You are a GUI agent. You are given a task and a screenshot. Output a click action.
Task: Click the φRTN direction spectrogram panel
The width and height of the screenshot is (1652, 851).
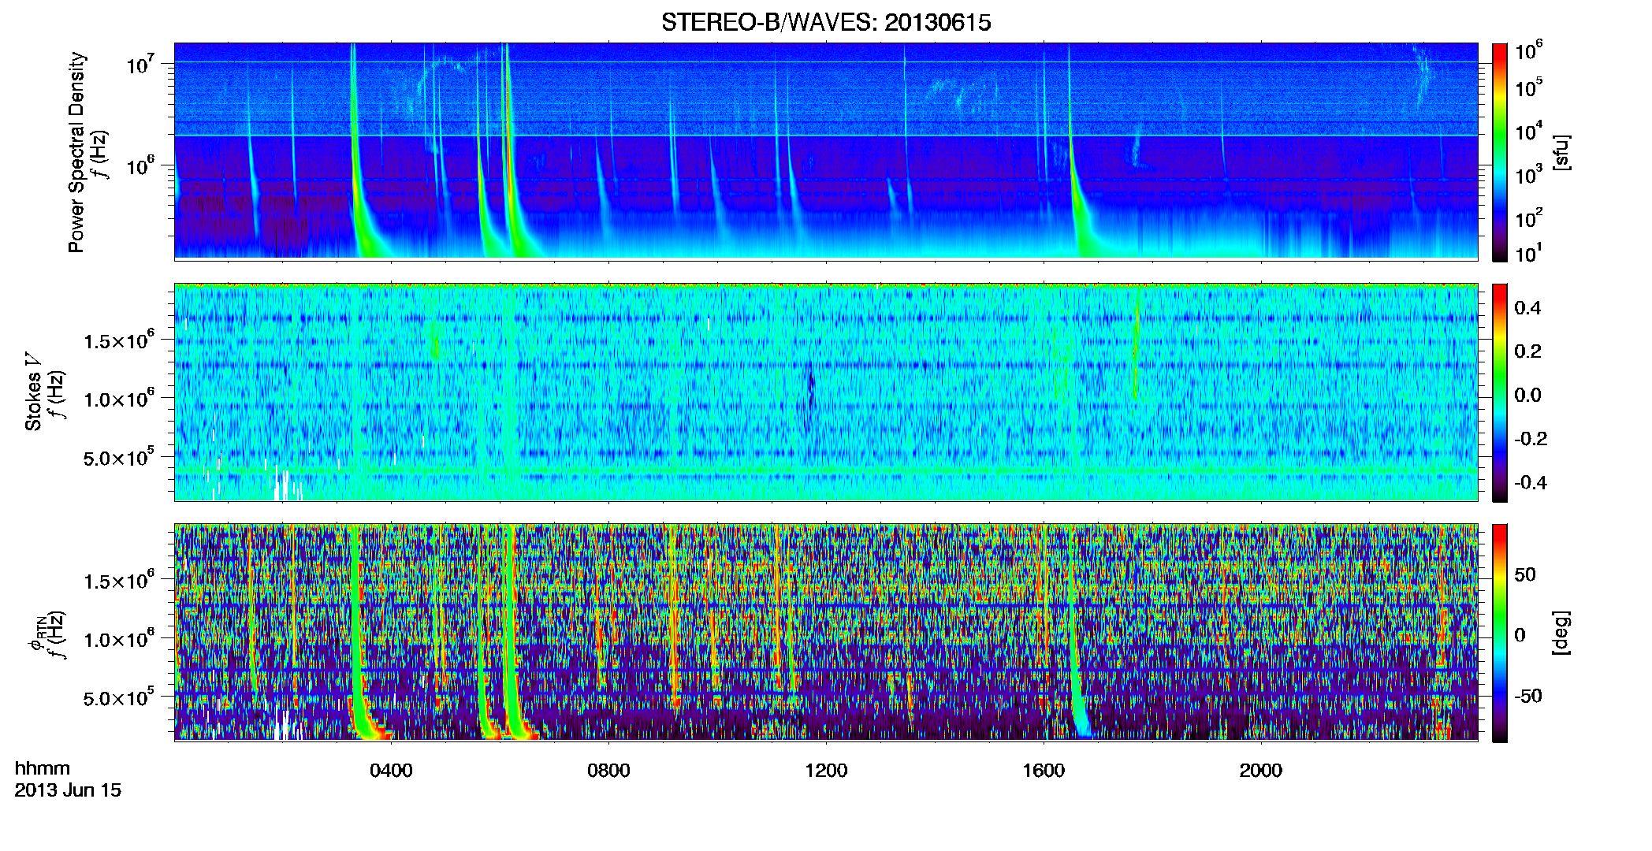[826, 632]
